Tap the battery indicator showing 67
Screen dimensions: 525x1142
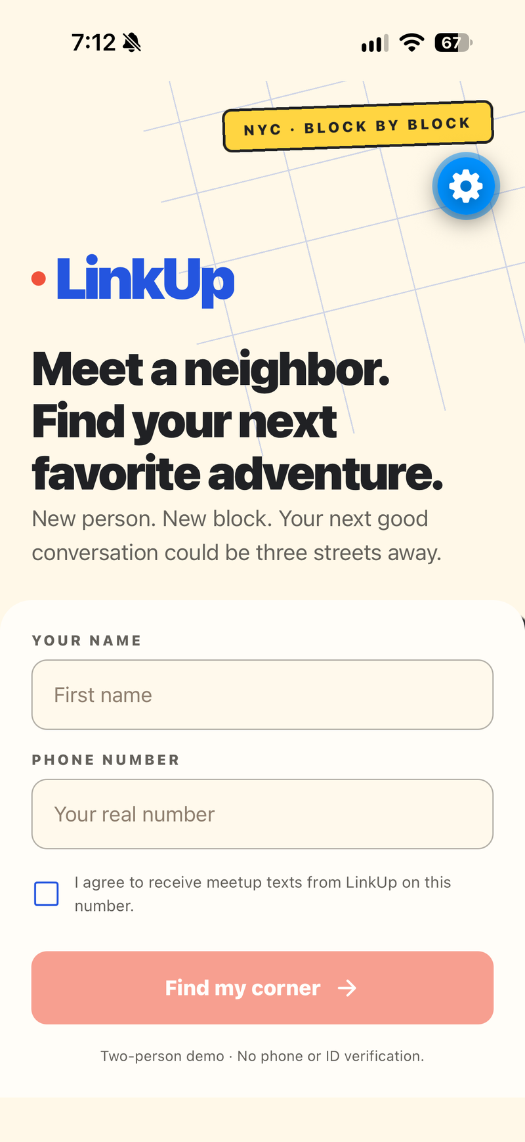point(453,43)
